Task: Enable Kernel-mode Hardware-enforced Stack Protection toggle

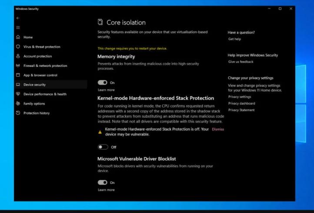Action: [x=103, y=147]
